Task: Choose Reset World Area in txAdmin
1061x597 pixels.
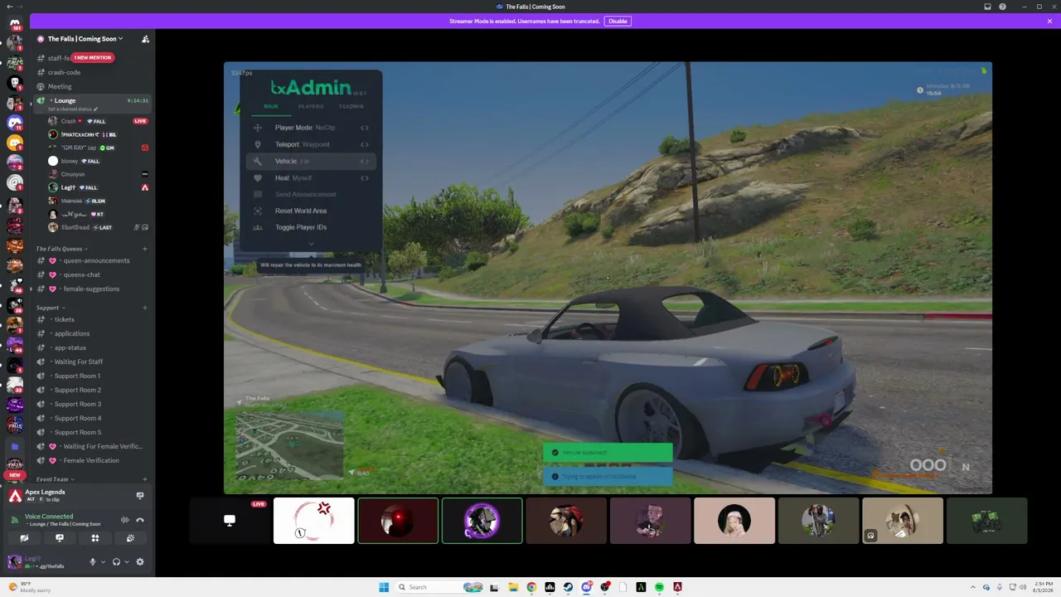Action: pos(312,211)
